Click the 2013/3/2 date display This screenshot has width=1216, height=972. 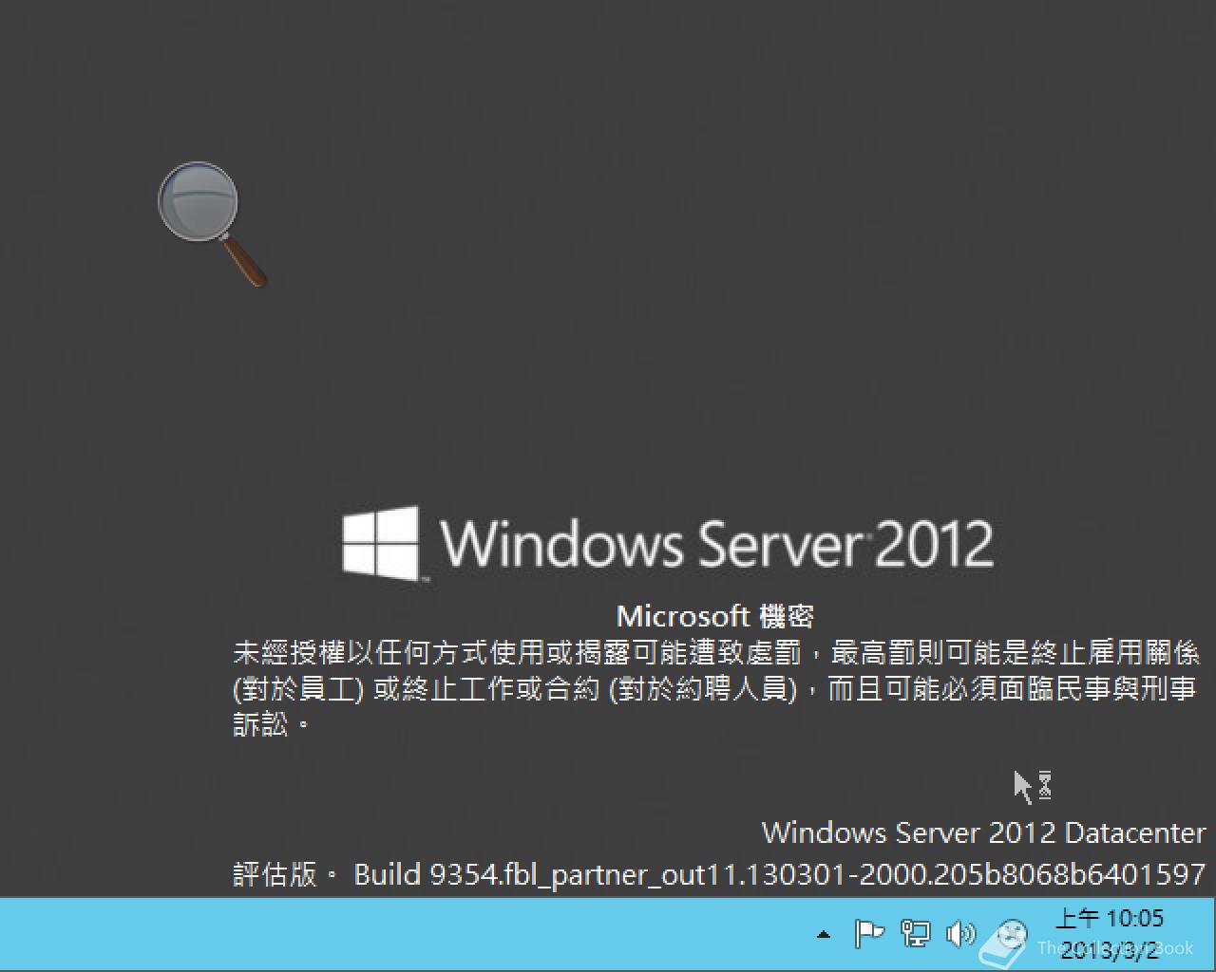pos(1110,948)
